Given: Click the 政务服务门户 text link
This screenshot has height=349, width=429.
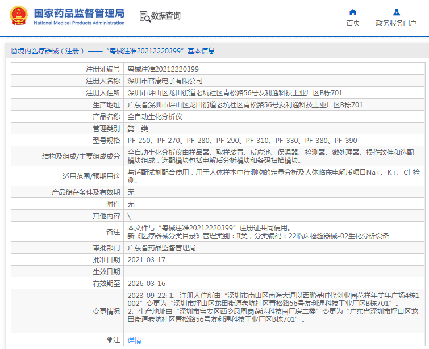Looking at the screenshot, I should [396, 23].
